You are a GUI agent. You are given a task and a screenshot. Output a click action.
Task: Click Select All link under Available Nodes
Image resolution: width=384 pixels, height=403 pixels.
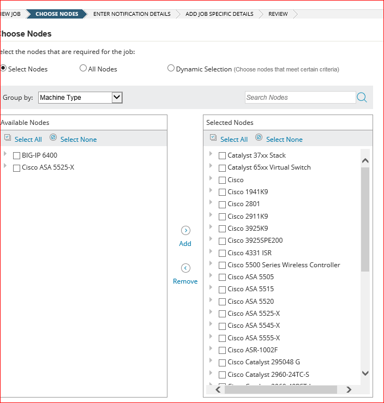[x=28, y=140]
